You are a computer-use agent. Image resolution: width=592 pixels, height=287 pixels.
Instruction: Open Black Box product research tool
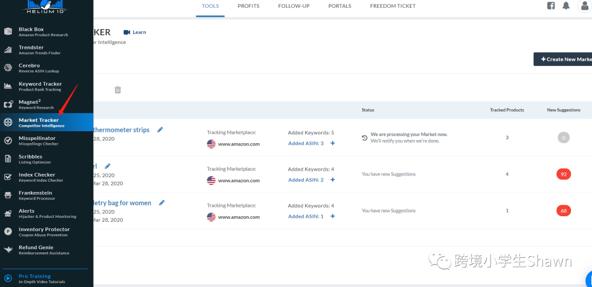point(43,32)
